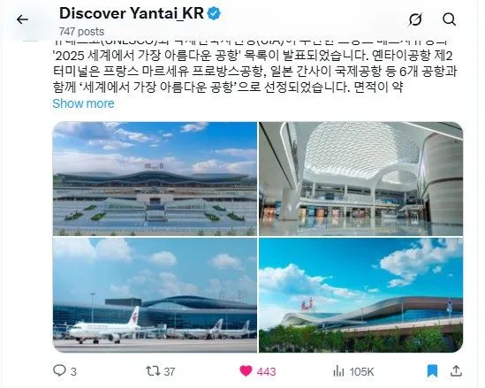Image resolution: width=485 pixels, height=388 pixels.
Task: Share the post with the upload icon
Action: pos(456,370)
